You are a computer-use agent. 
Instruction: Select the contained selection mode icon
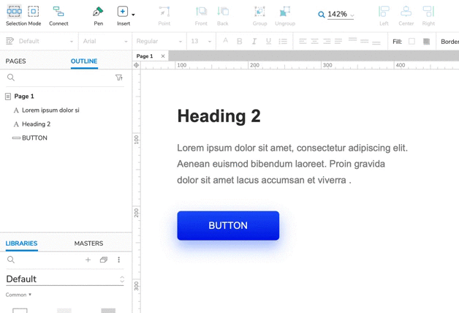[x=34, y=12]
